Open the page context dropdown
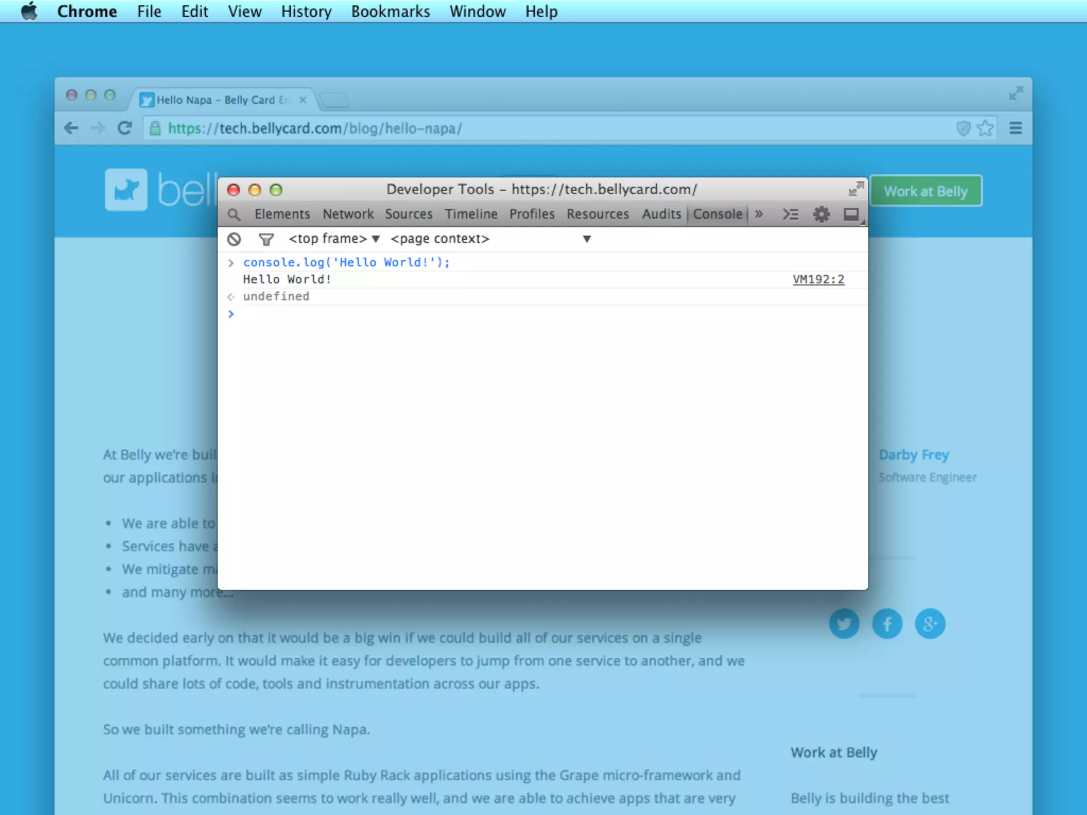Image resolution: width=1087 pixels, height=815 pixels. (491, 239)
